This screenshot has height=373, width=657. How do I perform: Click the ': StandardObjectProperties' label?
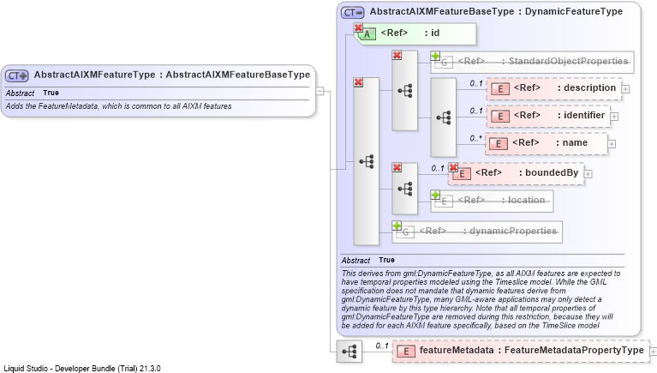click(565, 61)
